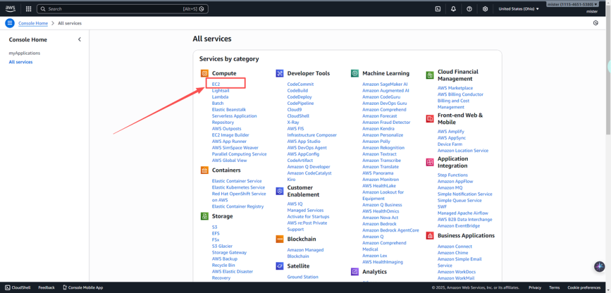This screenshot has height=293, width=611.
Task: Open the notifications bell icon
Action: (453, 9)
